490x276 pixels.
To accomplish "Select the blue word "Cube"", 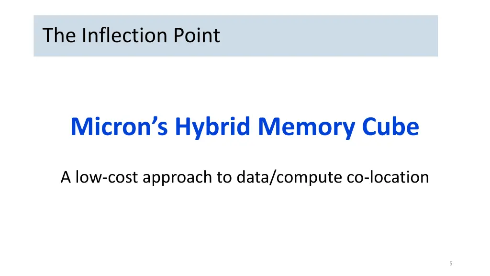I will point(390,126).
